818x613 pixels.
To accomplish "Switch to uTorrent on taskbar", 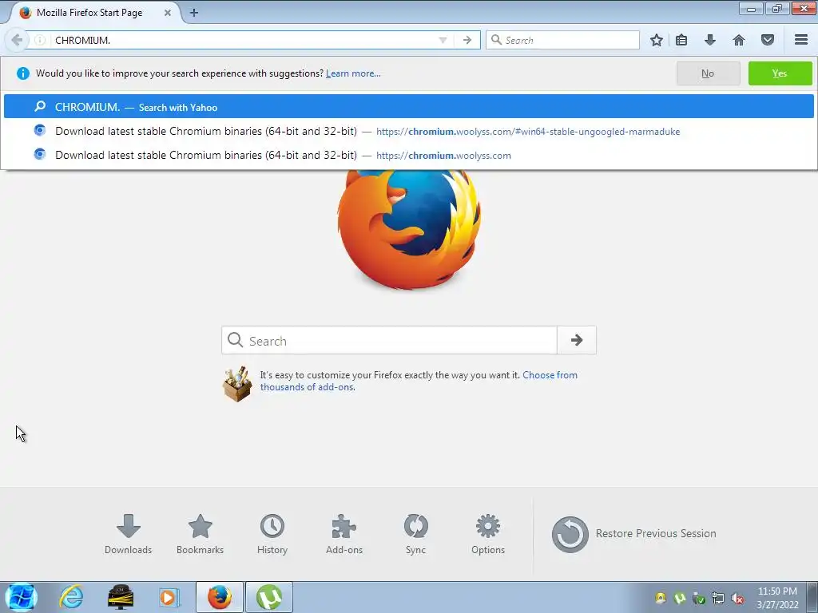I will (269, 597).
